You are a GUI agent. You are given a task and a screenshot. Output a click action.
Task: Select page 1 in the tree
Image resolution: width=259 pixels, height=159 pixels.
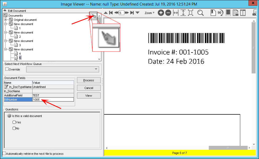click(x=20, y=28)
